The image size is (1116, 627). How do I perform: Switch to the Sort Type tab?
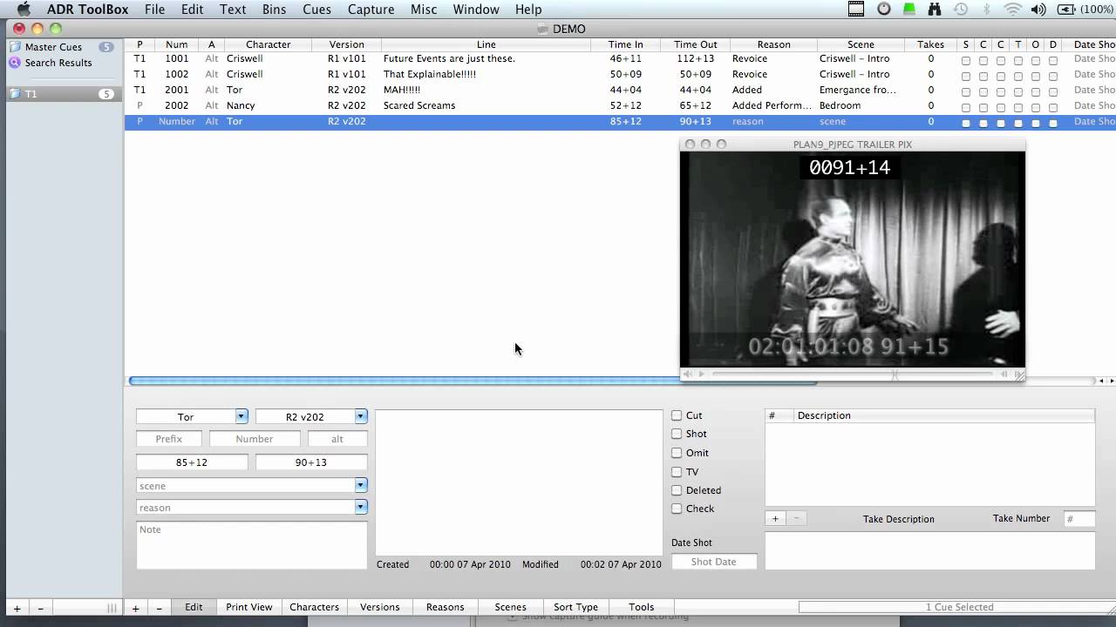pyautogui.click(x=576, y=607)
